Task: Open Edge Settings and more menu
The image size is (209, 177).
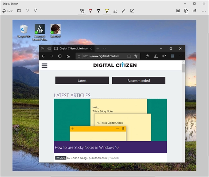Action: 181,56
